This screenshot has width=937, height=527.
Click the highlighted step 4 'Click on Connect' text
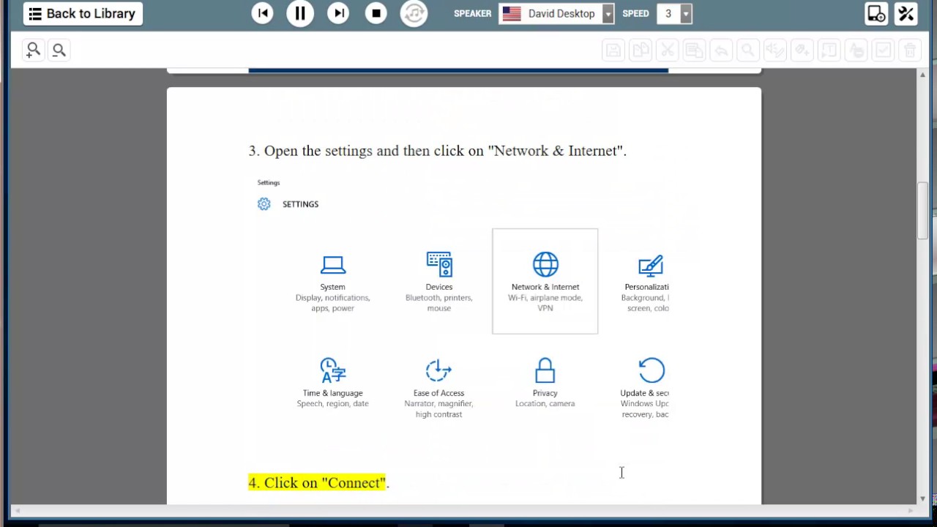[x=318, y=482]
